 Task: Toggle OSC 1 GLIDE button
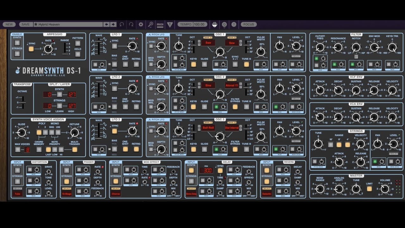point(204,64)
